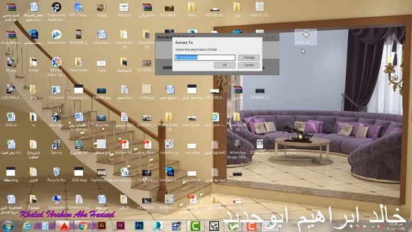The width and height of the screenshot is (412, 232).
Task: Select the Movavi Video Suite shortcut
Action: pyautogui.click(x=56, y=66)
